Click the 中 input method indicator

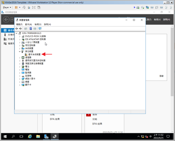click(x=151, y=136)
